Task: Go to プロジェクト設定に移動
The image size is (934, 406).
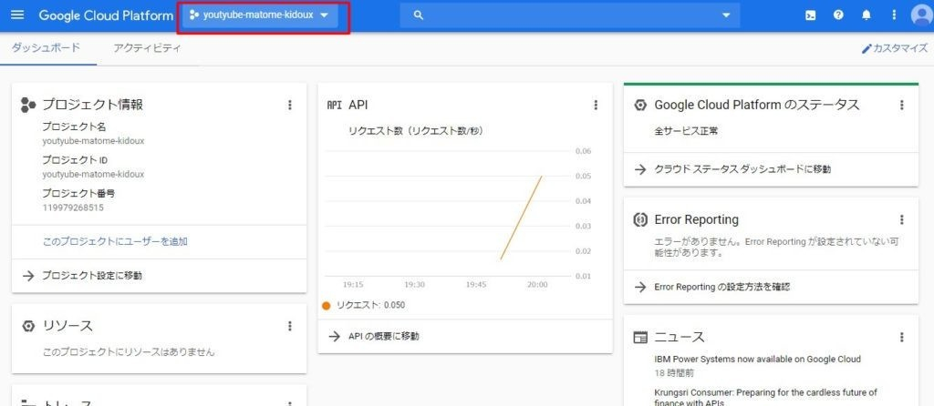Action: tap(92, 275)
